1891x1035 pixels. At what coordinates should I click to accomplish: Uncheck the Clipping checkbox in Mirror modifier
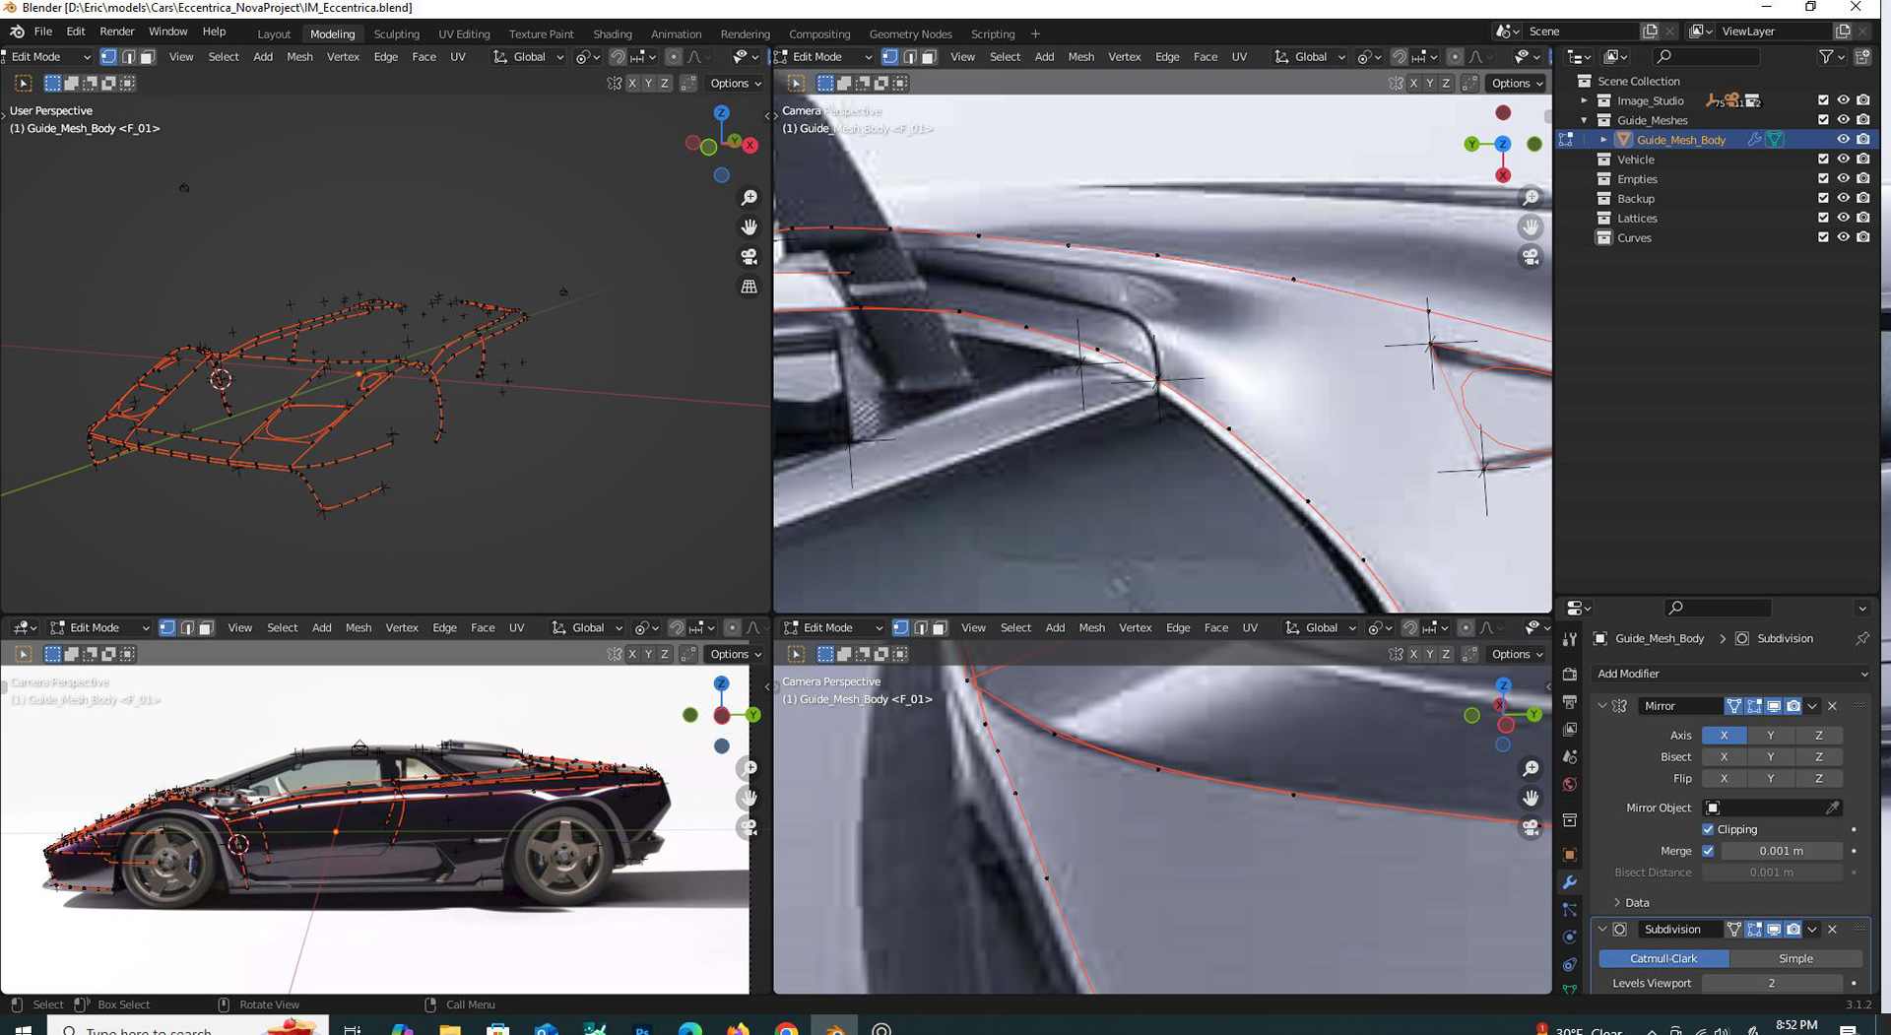tap(1708, 829)
